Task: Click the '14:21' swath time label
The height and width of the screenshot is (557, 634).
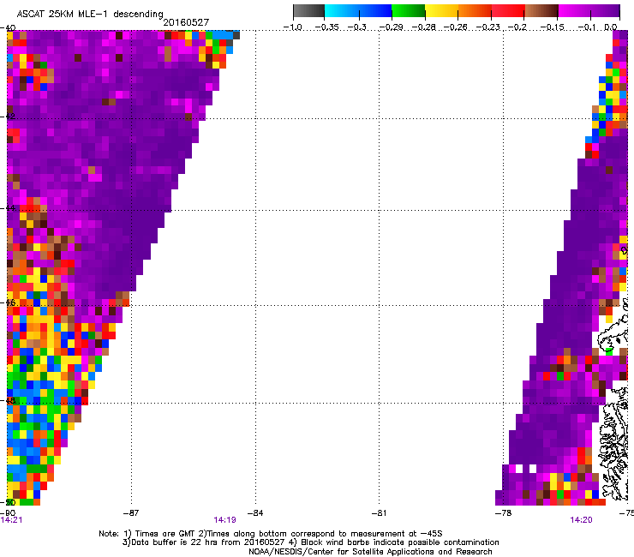Action: click(11, 520)
